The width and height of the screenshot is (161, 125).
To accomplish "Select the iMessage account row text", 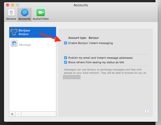I will click(x=25, y=45).
